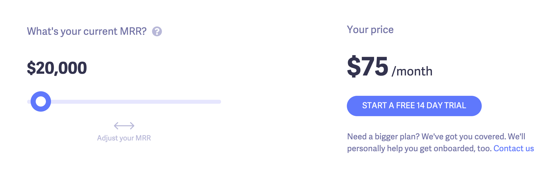Click the middle of the MRR slider track
The image size is (552, 182).
[x=125, y=102]
